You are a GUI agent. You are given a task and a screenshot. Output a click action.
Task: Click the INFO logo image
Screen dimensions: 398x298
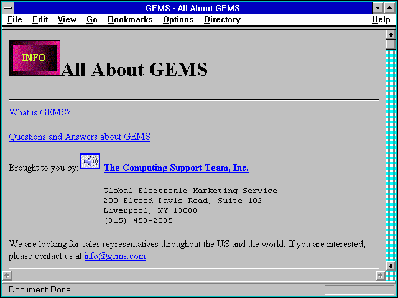35,58
